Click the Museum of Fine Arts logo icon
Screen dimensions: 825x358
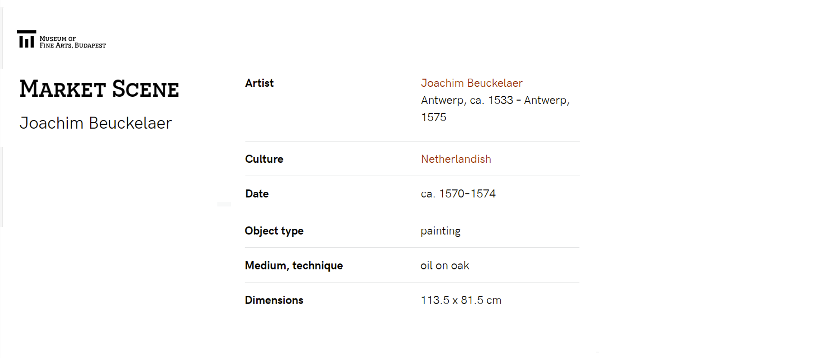pos(26,39)
